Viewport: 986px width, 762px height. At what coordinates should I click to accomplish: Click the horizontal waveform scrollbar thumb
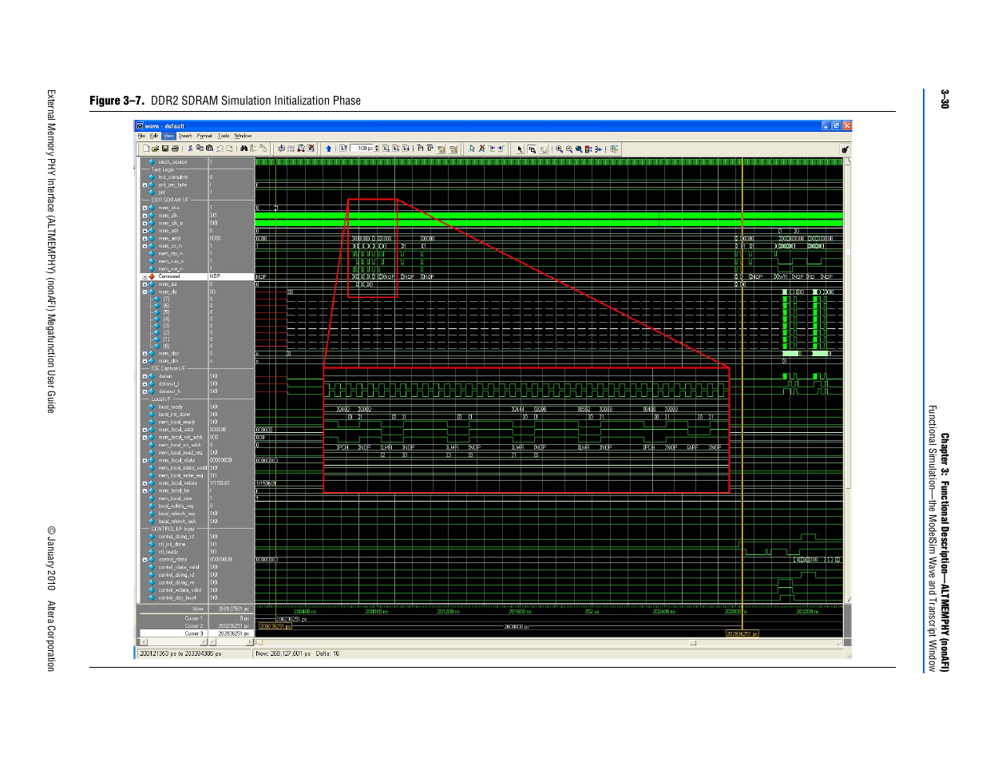click(x=692, y=642)
